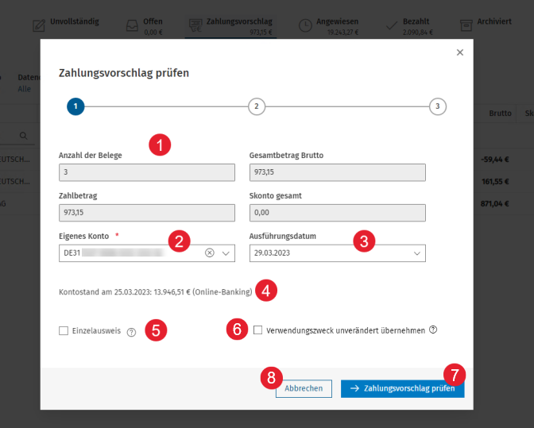This screenshot has width=534, height=428.
Task: Close the Zahlungsvorschlag prüfen dialog with X
Action: click(x=460, y=52)
